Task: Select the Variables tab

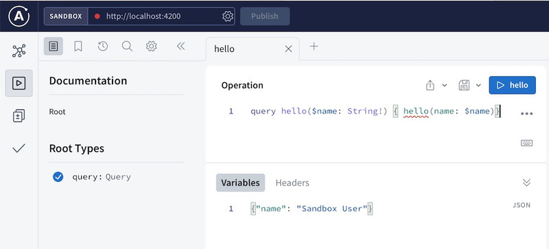Action: (240, 183)
